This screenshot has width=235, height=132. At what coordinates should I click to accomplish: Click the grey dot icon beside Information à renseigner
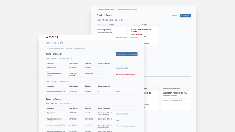117,126
